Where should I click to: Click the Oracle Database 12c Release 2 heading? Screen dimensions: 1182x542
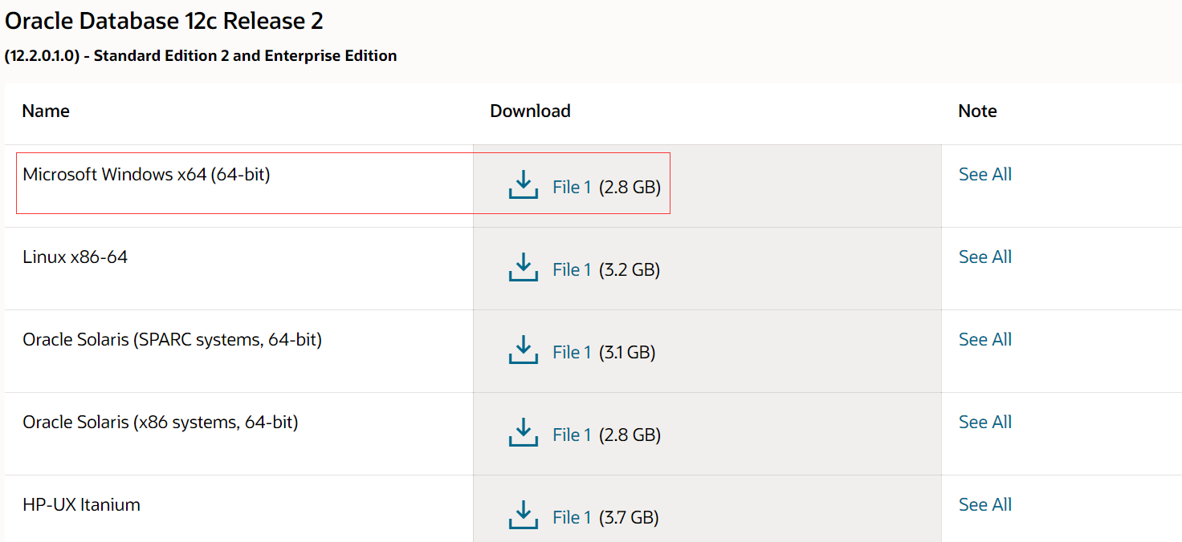pos(164,21)
